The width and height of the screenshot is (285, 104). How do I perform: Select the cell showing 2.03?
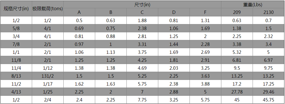174,68
